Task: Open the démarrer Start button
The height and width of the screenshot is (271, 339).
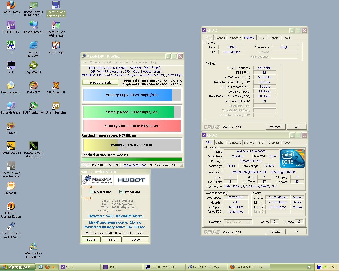Action: pos(17,267)
